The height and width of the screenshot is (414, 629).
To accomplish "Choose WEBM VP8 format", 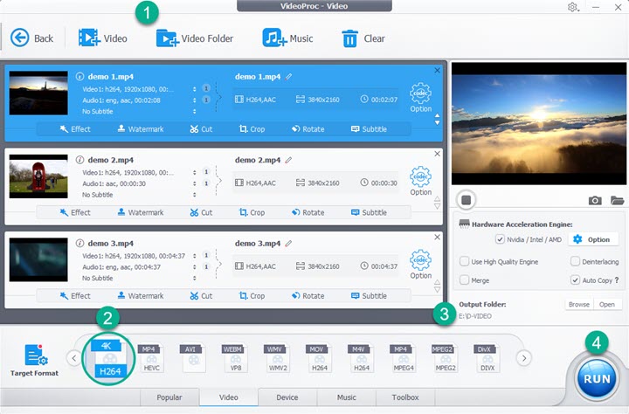I will [x=235, y=358].
